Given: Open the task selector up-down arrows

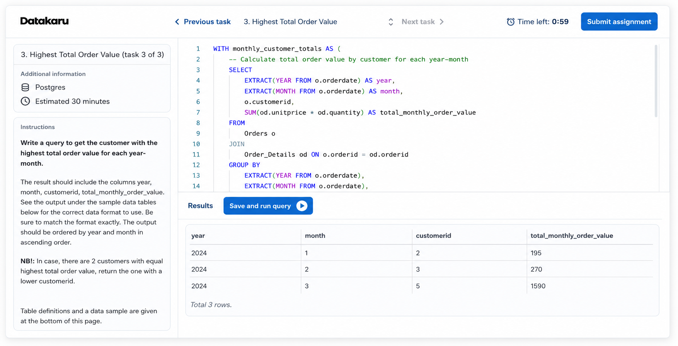Looking at the screenshot, I should pyautogui.click(x=391, y=22).
